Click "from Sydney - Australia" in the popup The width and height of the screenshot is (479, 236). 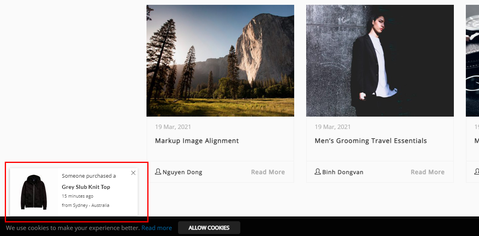point(85,205)
